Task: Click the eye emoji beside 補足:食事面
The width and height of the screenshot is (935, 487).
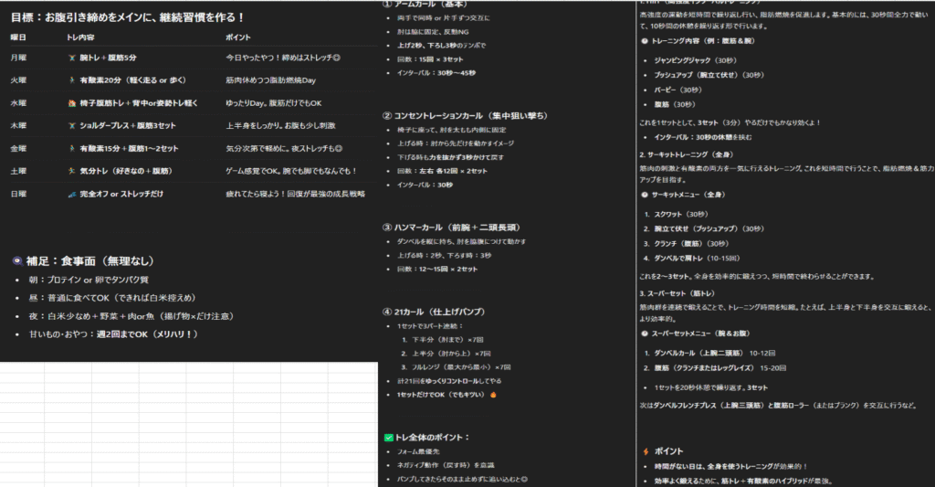Action: [17, 260]
